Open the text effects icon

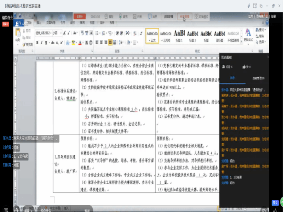68,42
